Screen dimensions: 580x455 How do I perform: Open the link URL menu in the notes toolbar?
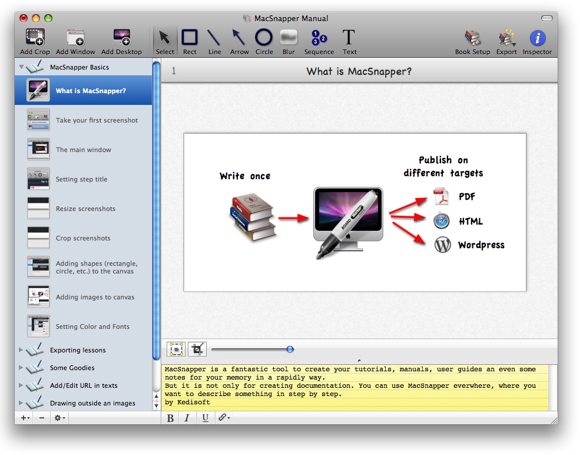pos(224,418)
